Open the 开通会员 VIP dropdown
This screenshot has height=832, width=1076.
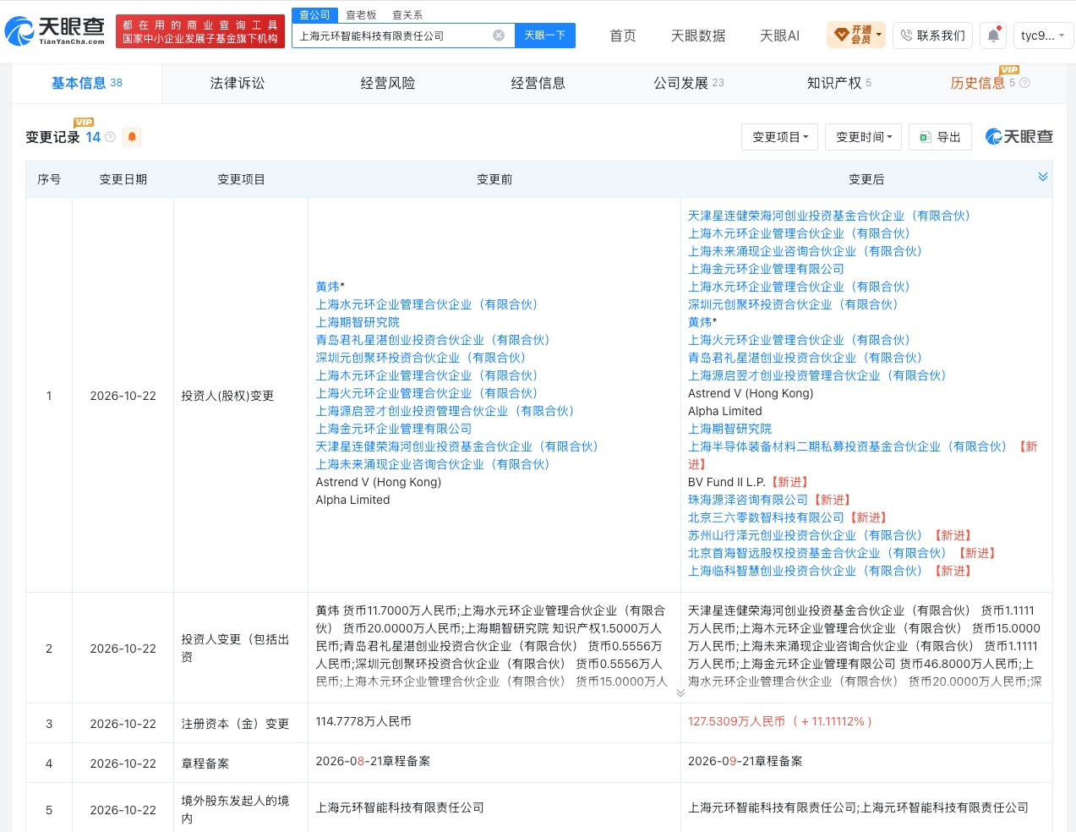856,36
